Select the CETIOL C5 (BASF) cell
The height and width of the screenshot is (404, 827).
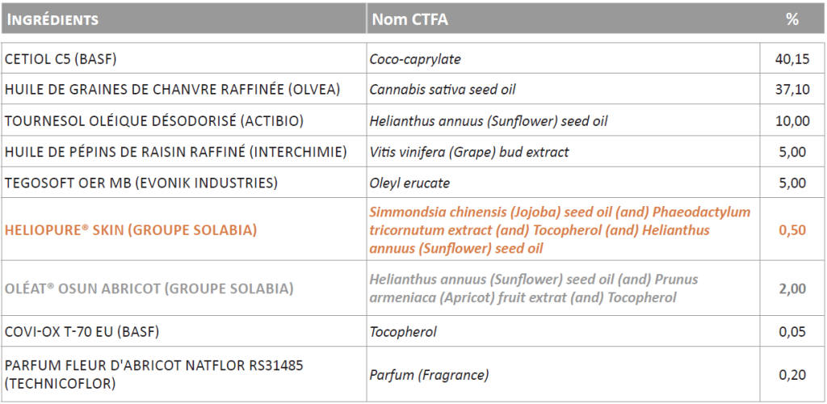[184, 58]
